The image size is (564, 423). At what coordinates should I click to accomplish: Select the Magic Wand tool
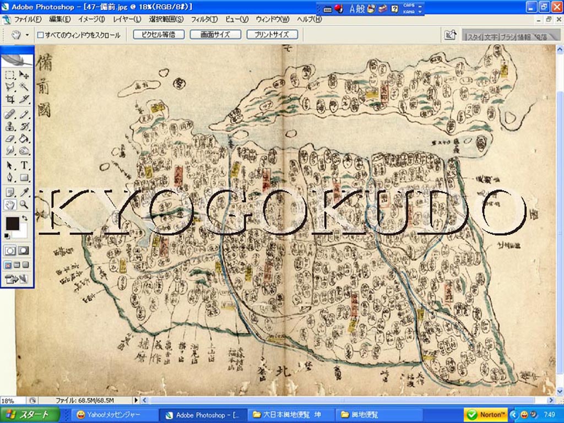[24, 87]
